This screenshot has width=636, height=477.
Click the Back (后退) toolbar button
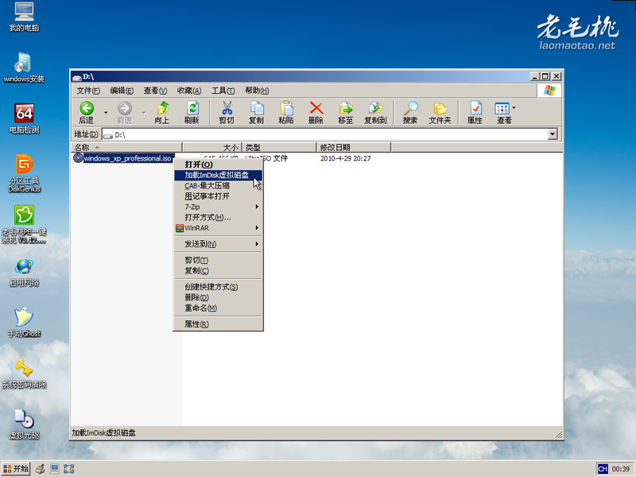pyautogui.click(x=87, y=112)
